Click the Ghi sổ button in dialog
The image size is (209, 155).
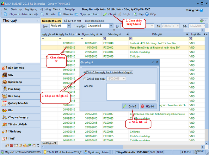tap(130, 106)
